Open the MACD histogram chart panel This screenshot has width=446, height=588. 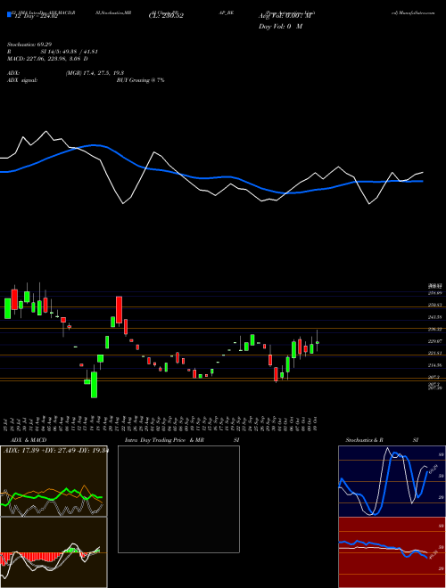[x=54, y=552]
